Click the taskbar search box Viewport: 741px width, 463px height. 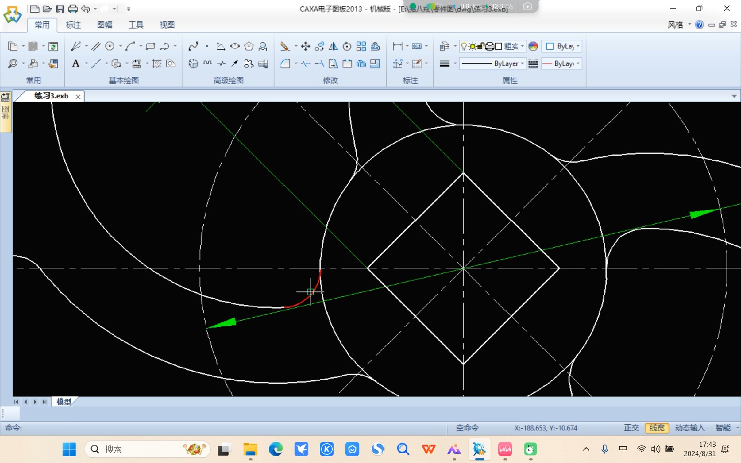tap(147, 449)
